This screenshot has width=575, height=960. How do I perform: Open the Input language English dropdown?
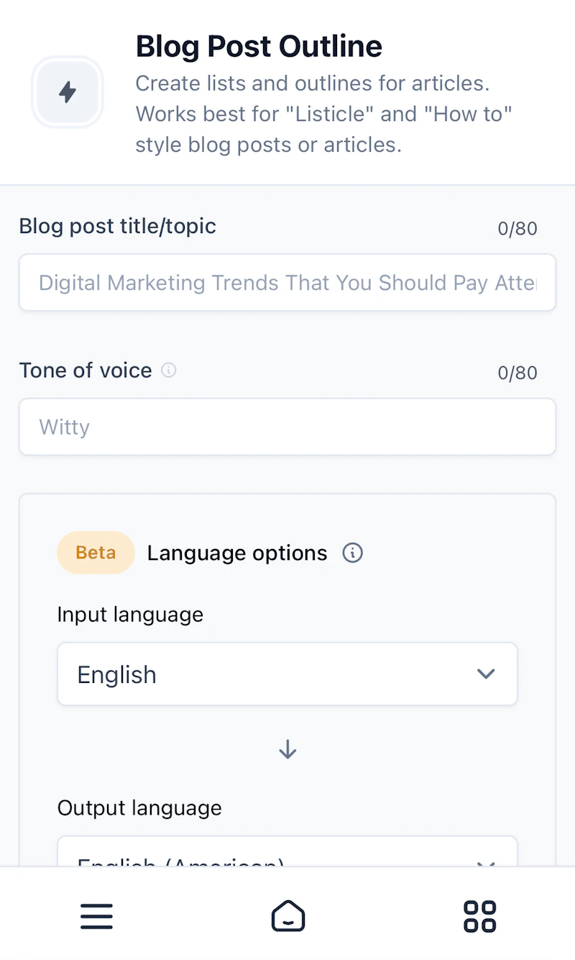click(287, 674)
